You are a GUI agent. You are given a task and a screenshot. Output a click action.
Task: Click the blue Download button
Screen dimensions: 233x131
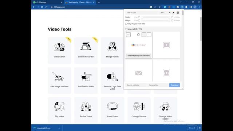(174, 85)
